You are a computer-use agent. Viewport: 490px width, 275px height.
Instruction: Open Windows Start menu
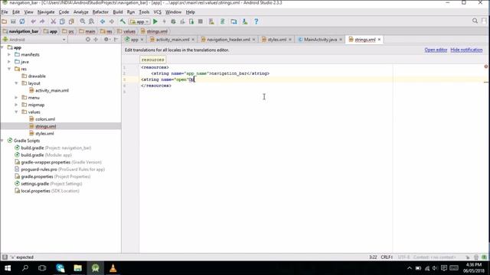8,268
